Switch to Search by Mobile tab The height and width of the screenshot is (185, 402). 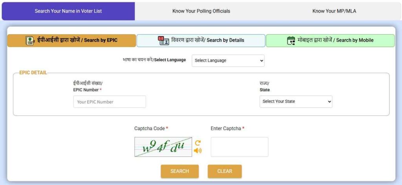(x=330, y=40)
